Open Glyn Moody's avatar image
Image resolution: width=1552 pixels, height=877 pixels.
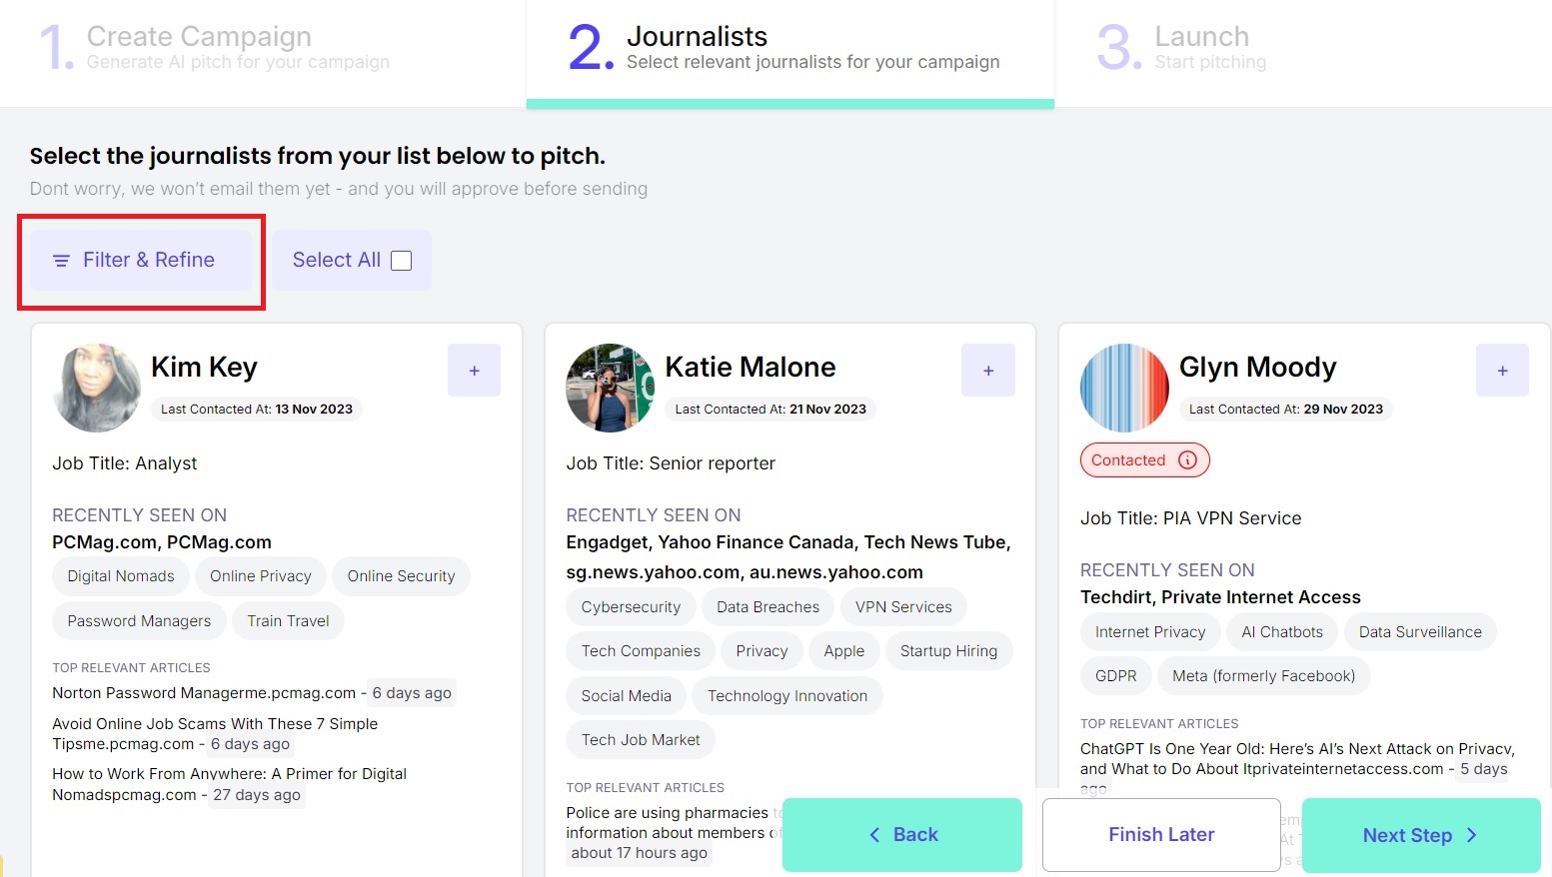pos(1124,388)
